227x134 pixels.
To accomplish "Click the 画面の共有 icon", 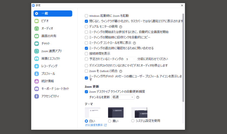I will [37, 36].
